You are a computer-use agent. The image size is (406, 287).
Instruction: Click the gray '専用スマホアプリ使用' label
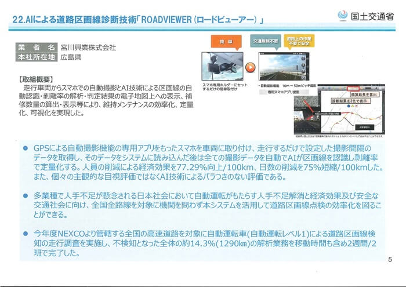(x=284, y=92)
